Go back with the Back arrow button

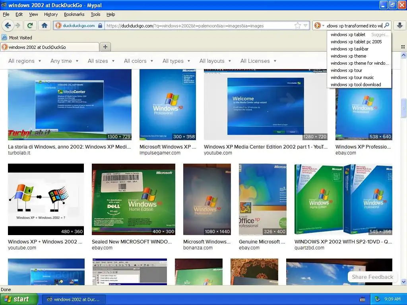coord(8,25)
